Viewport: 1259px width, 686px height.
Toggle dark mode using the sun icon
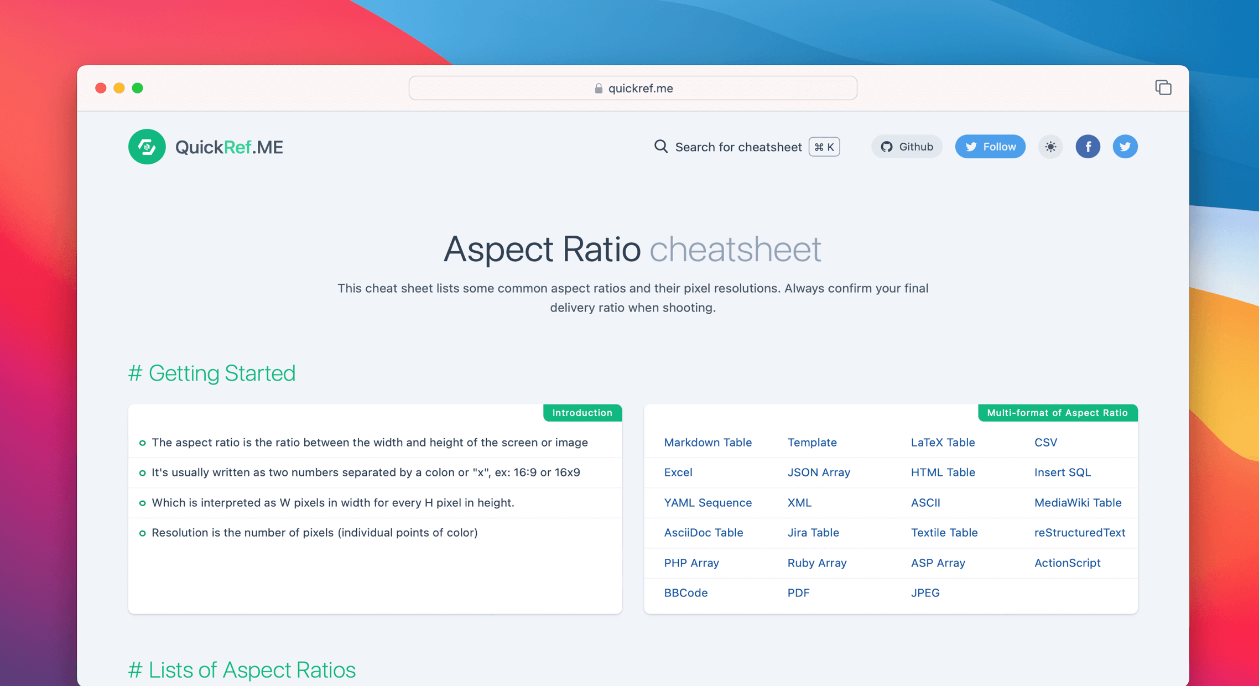click(1050, 146)
